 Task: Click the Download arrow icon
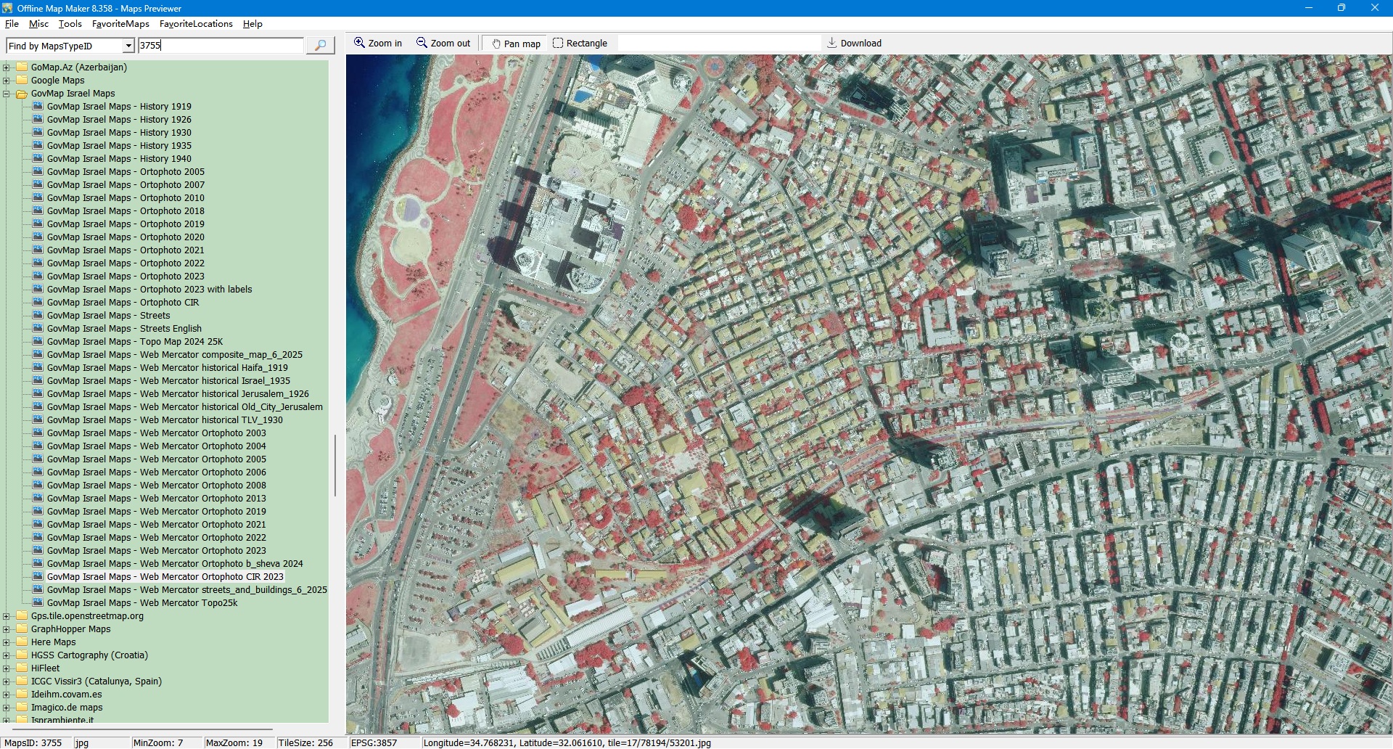coord(831,43)
